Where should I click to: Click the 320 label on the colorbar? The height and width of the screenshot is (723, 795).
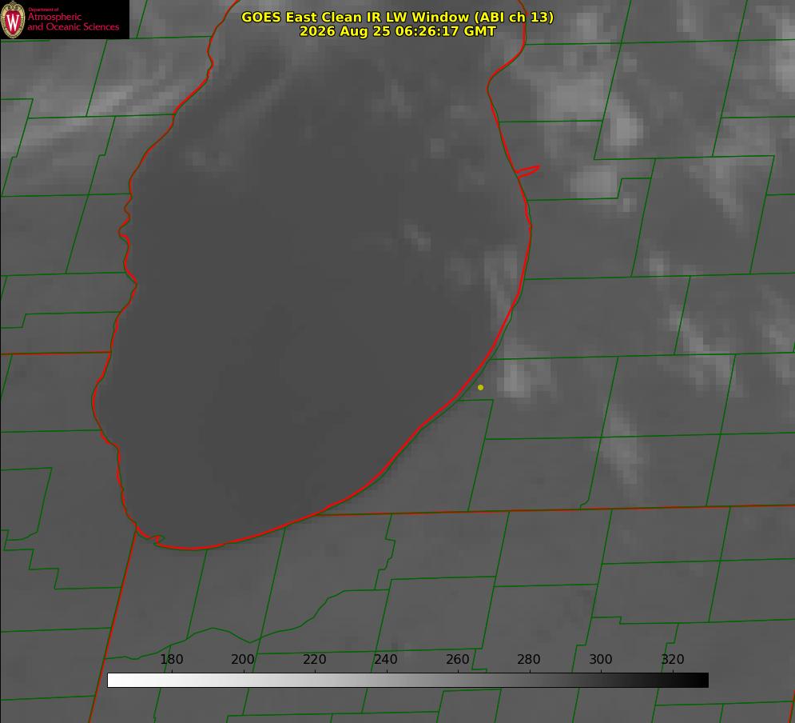pyautogui.click(x=673, y=659)
